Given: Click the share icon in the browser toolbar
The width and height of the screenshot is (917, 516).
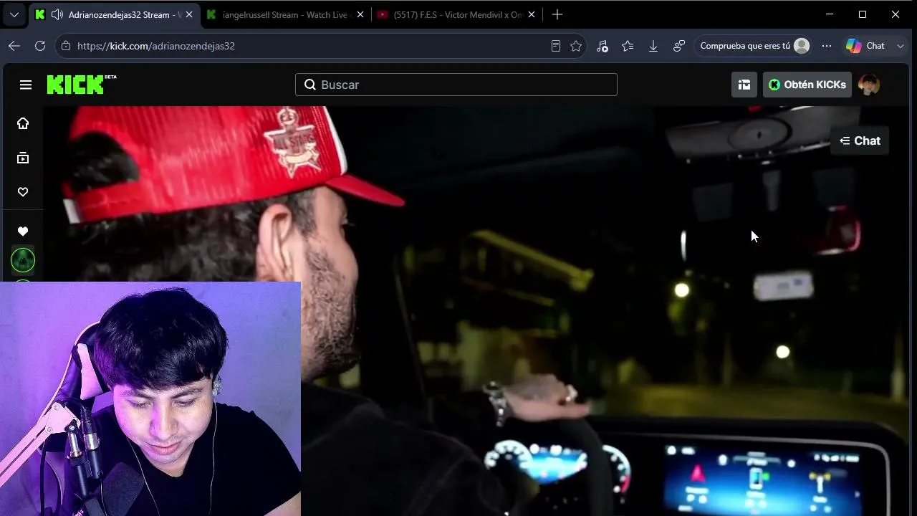Looking at the screenshot, I should (679, 46).
